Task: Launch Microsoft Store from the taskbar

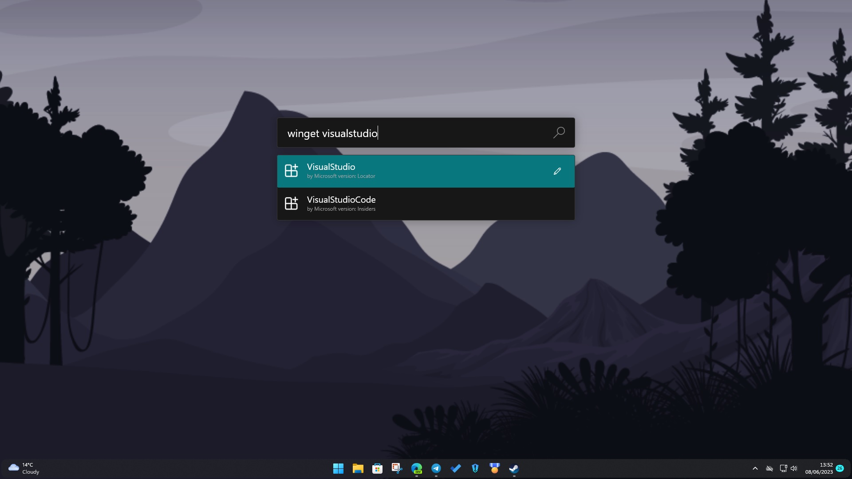Action: (x=377, y=468)
